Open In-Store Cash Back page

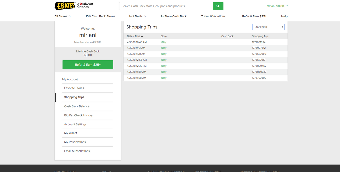tap(174, 16)
